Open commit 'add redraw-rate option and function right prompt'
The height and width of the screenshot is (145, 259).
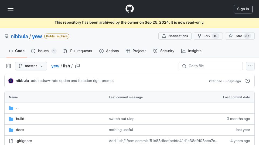[72, 81]
